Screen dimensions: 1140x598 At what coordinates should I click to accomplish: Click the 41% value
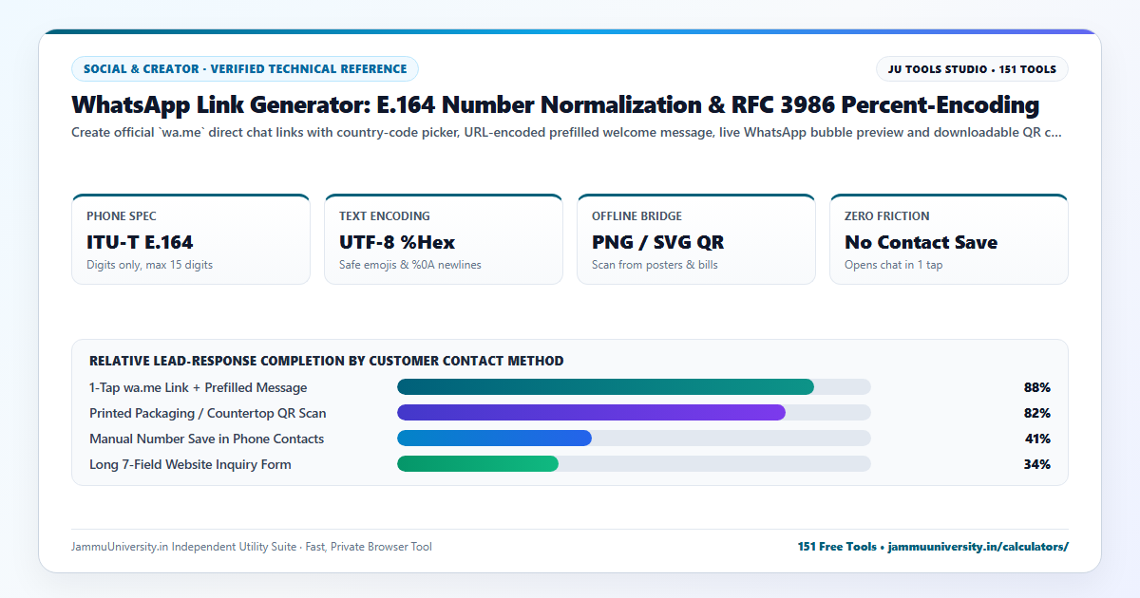tap(1037, 439)
